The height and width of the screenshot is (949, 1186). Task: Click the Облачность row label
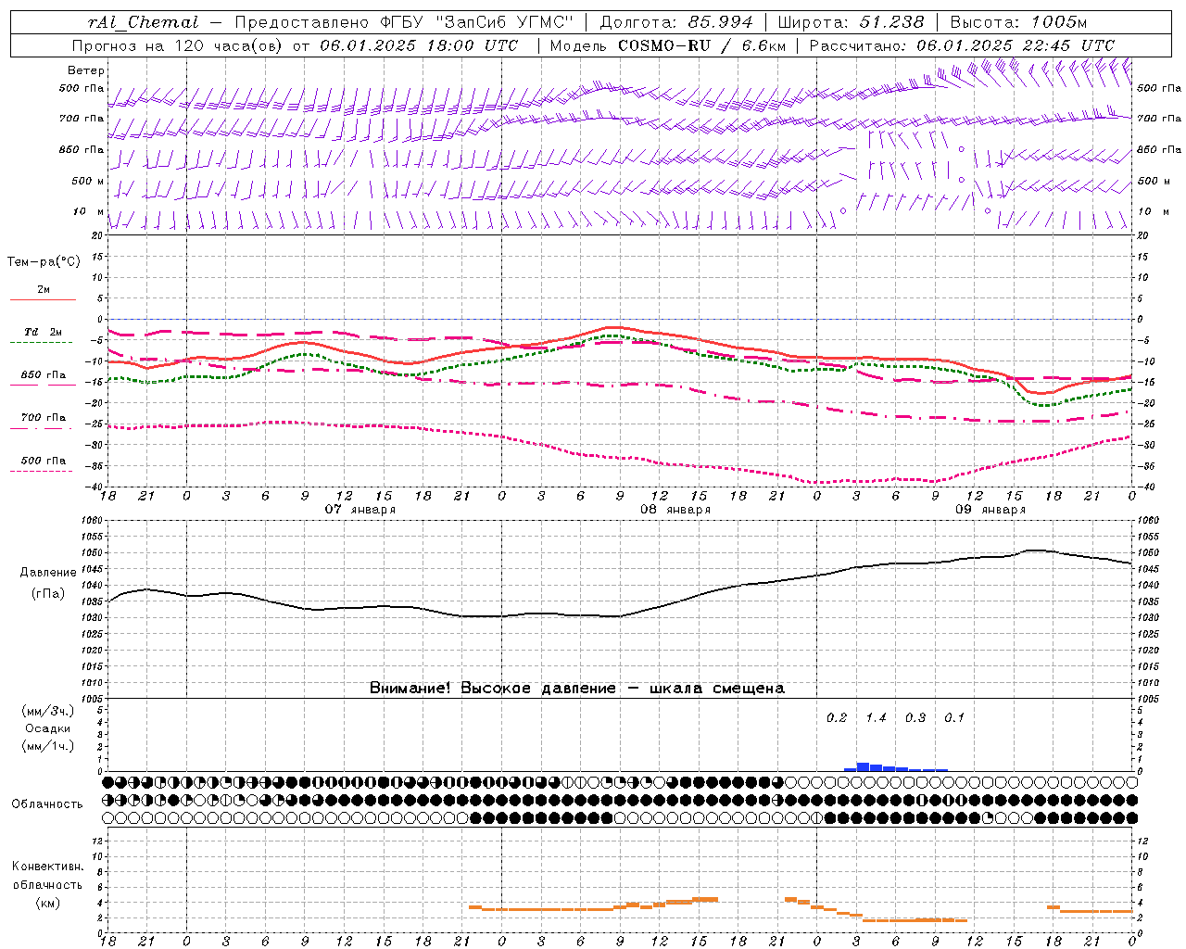coord(48,804)
